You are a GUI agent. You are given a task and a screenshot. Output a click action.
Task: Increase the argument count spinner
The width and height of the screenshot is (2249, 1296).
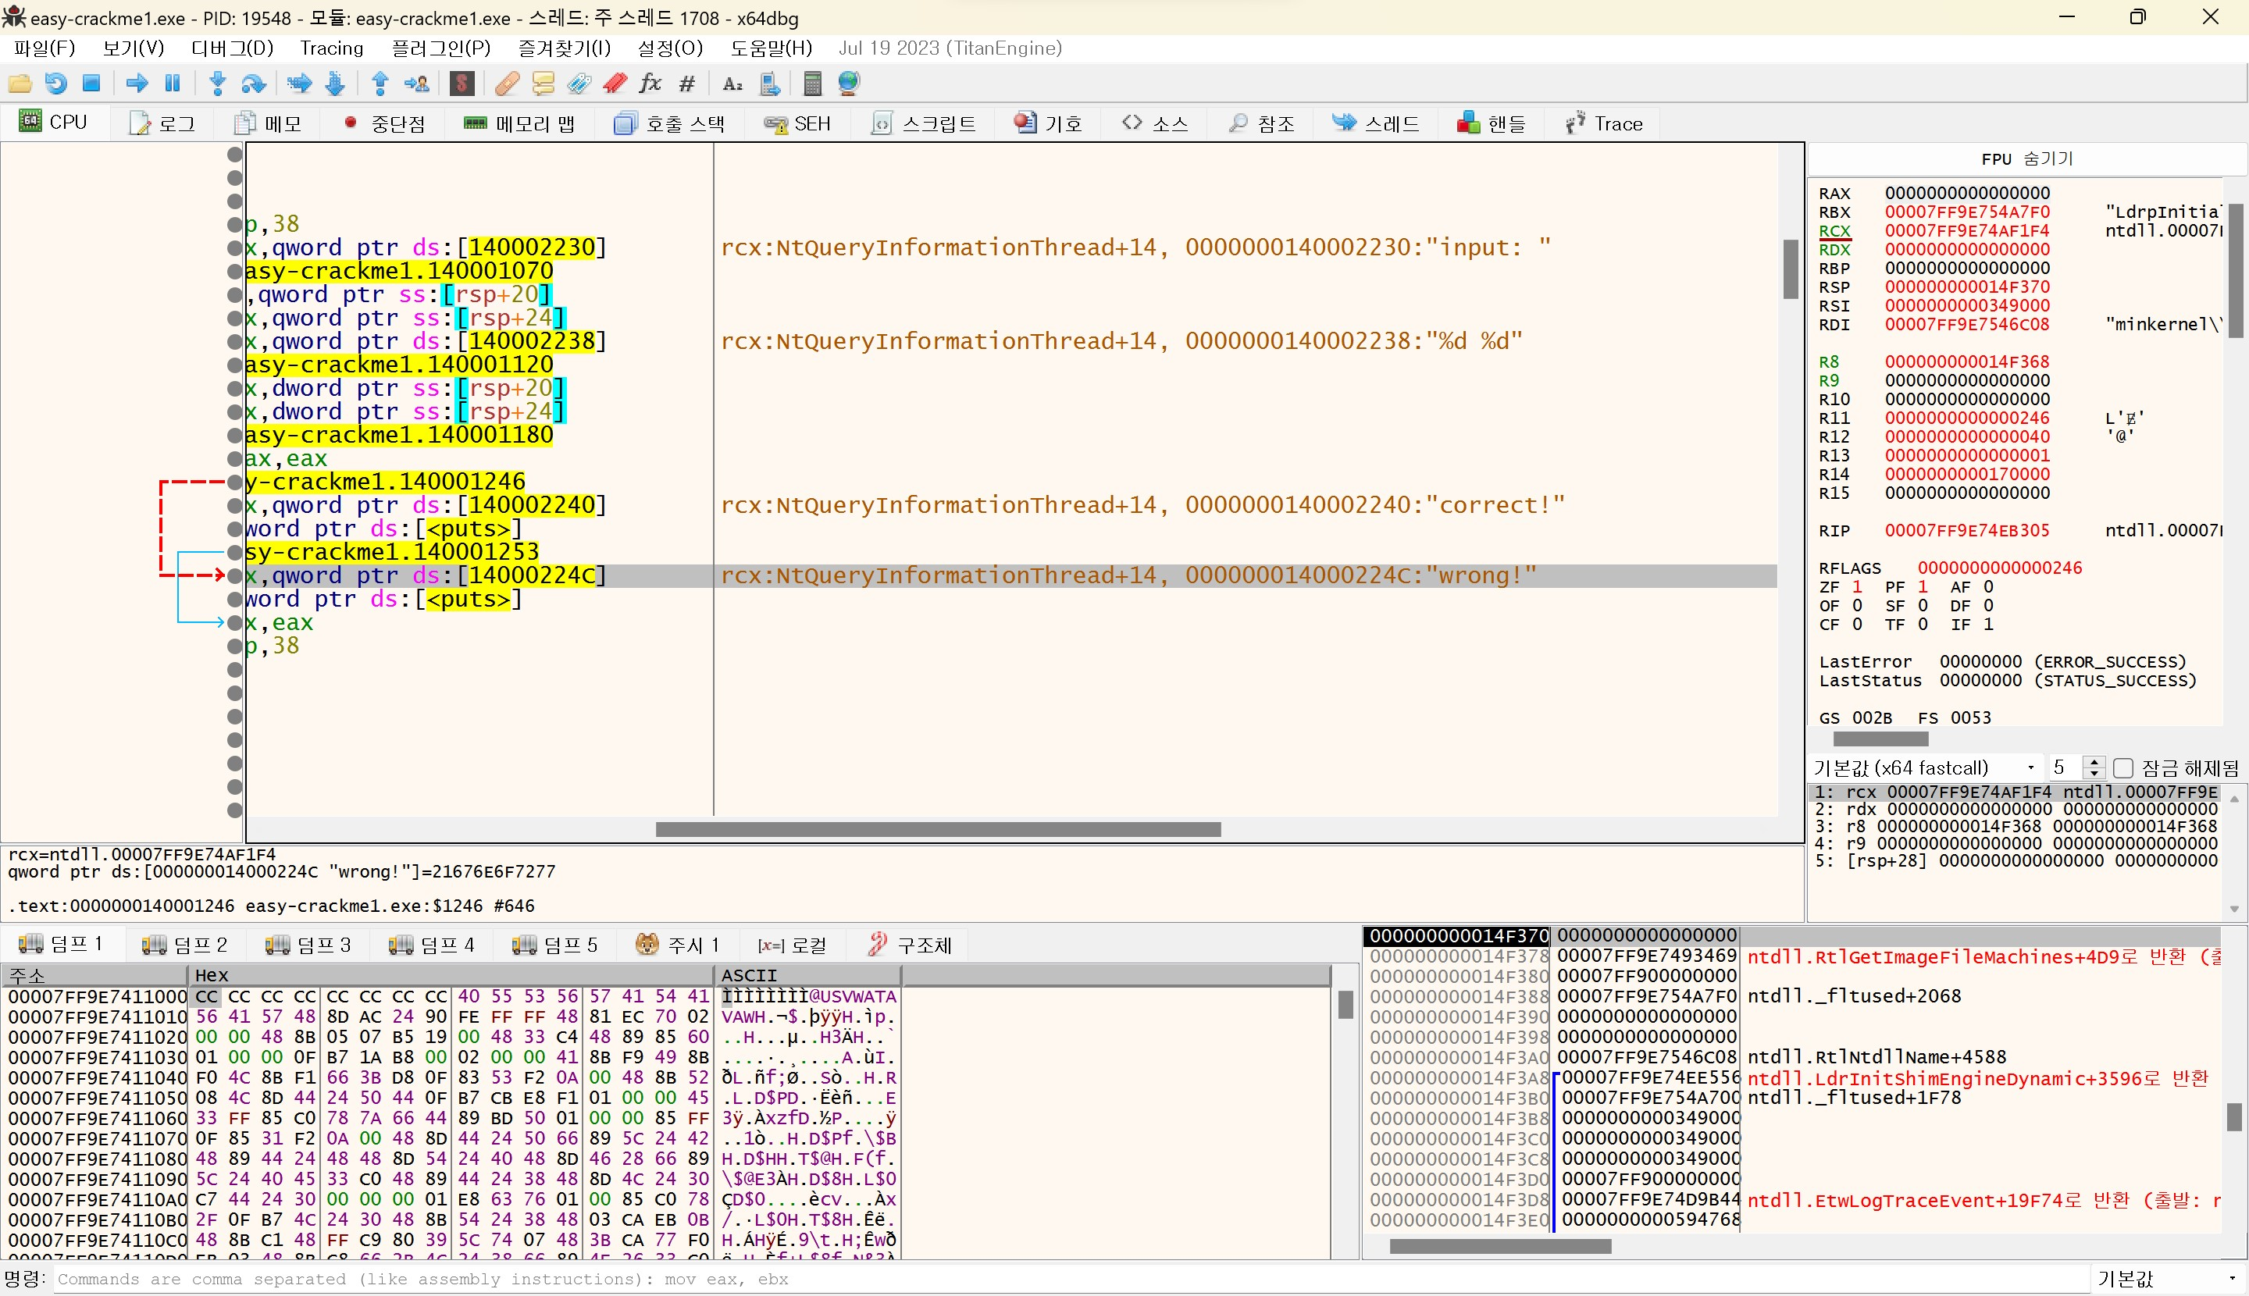coord(2095,762)
